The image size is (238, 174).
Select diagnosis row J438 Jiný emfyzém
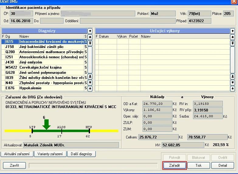tap(44, 62)
